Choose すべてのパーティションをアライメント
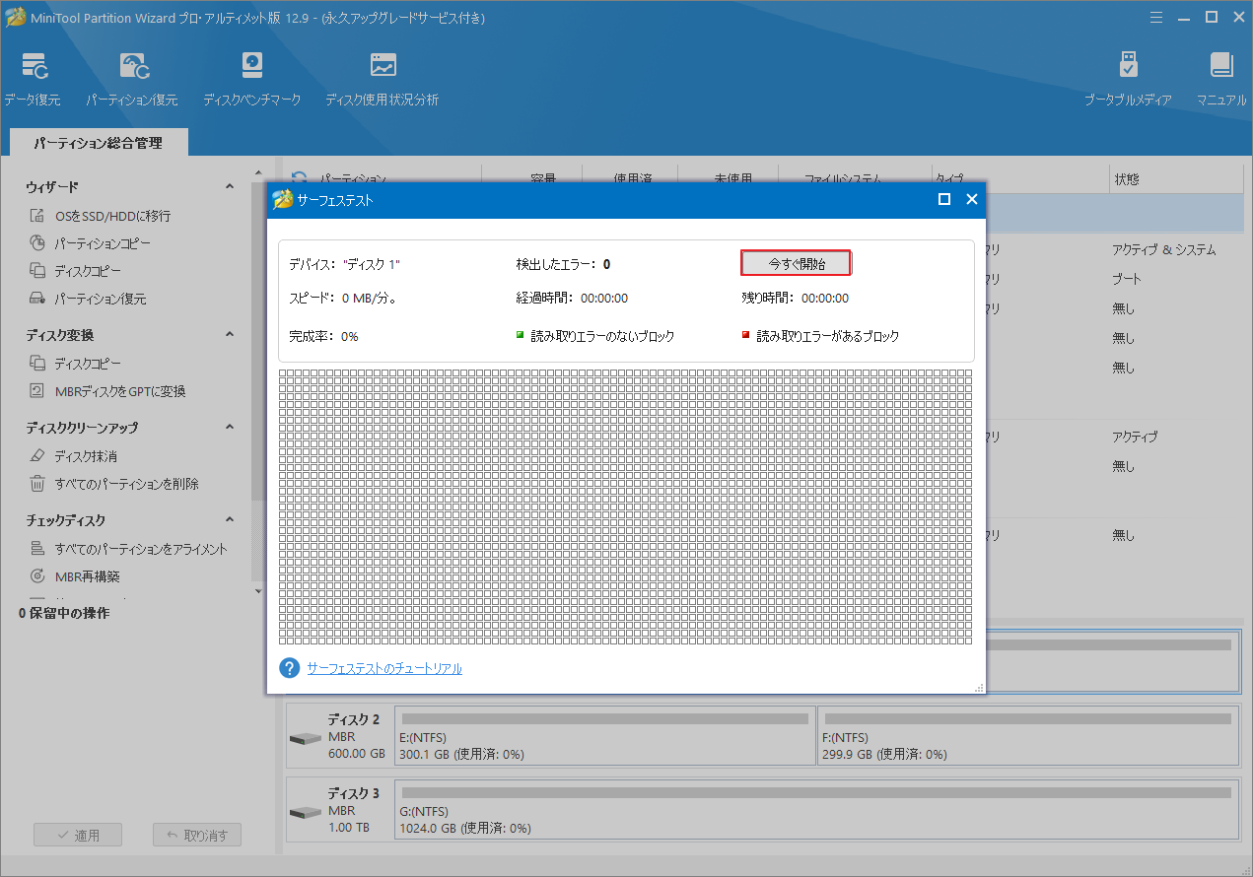1253x877 pixels. point(129,549)
